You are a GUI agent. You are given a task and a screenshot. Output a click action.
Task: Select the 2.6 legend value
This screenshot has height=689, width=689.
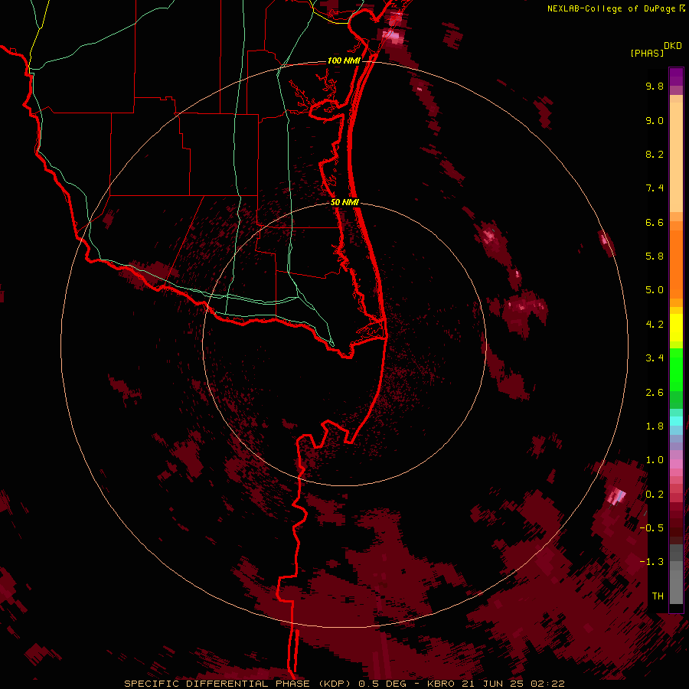[655, 393]
